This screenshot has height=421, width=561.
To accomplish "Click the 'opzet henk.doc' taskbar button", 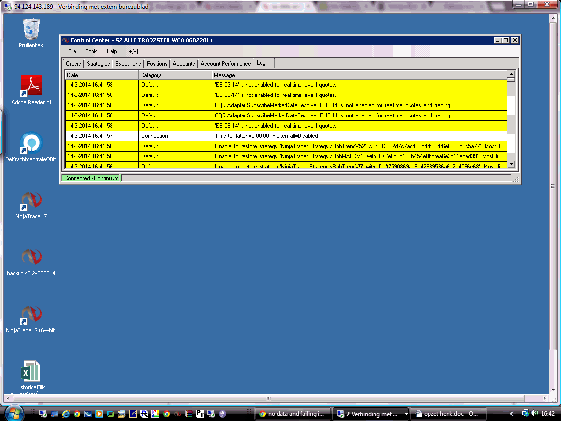I will pos(448,414).
